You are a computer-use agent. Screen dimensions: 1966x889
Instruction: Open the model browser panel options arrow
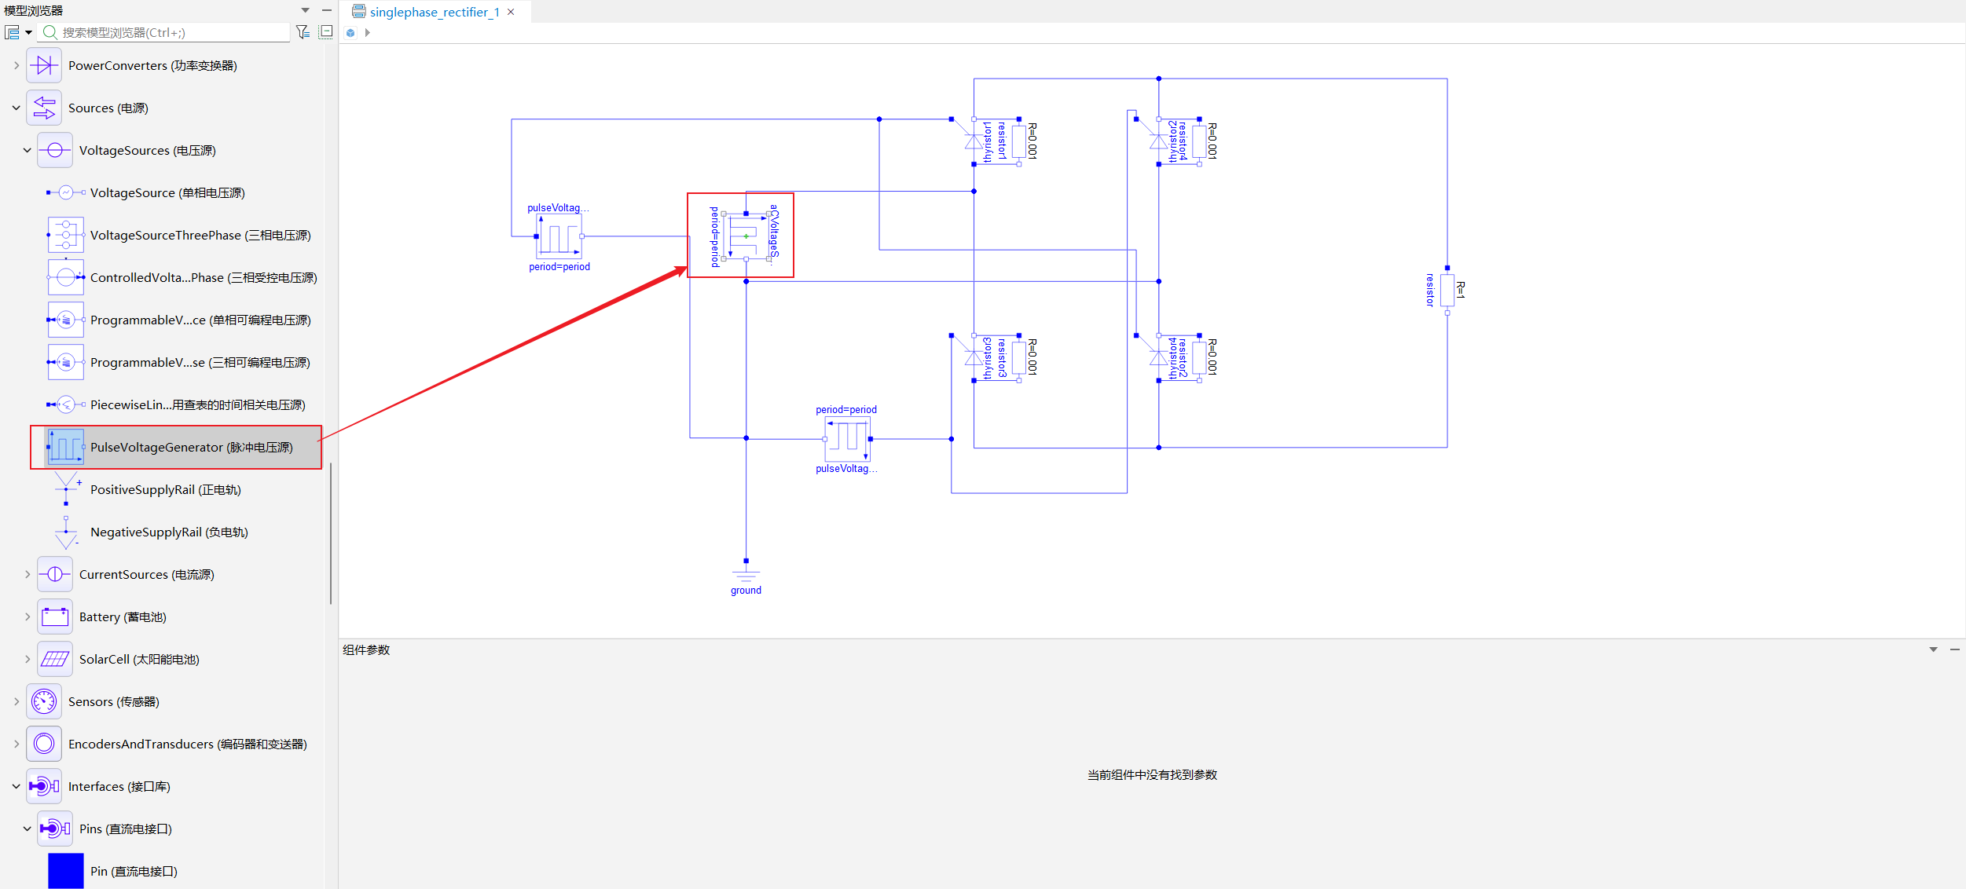305,10
